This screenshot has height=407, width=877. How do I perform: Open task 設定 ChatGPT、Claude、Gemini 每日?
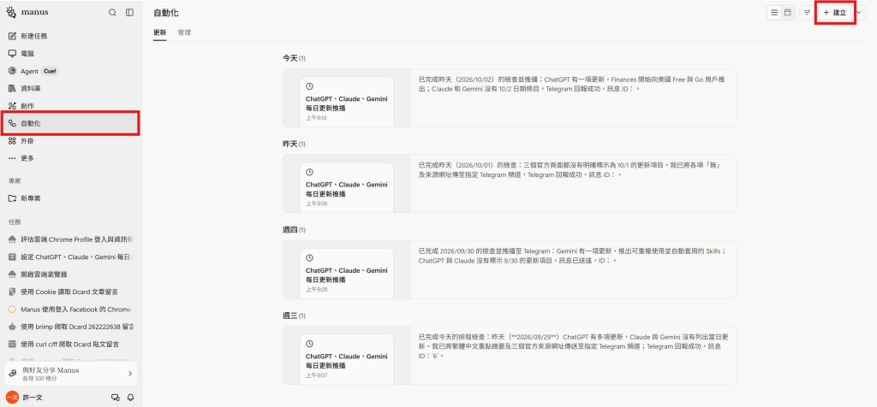[x=70, y=257]
